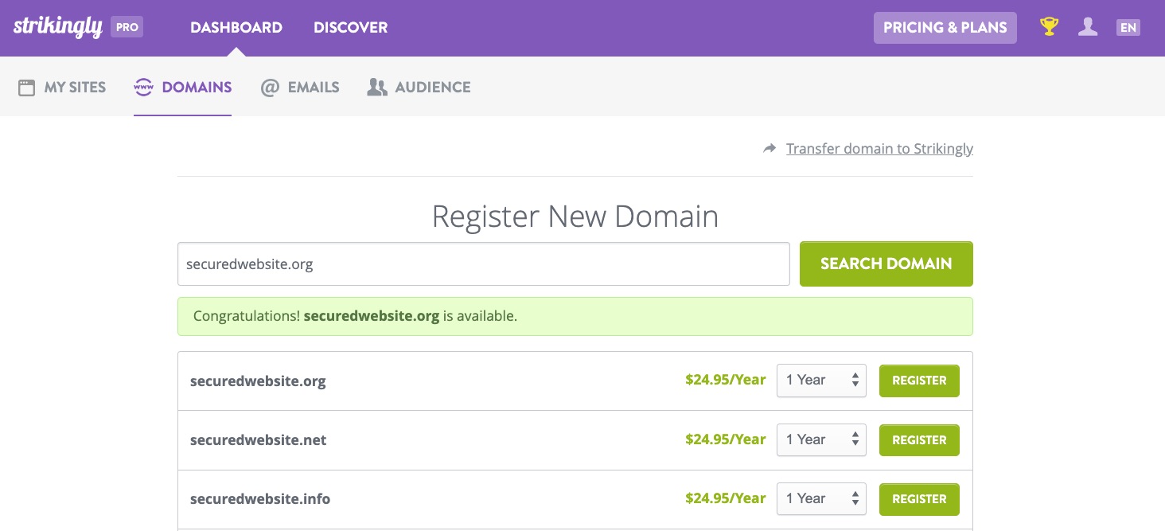The image size is (1165, 531).
Task: Register the securedwebsite.info domain
Action: pos(919,499)
